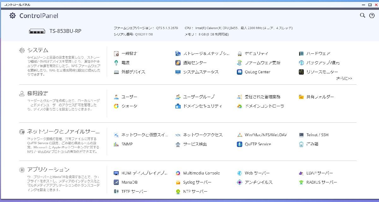Open Webサーバー web server settings
Image resolution: width=379 pixels, height=202 pixels.
coord(253,173)
